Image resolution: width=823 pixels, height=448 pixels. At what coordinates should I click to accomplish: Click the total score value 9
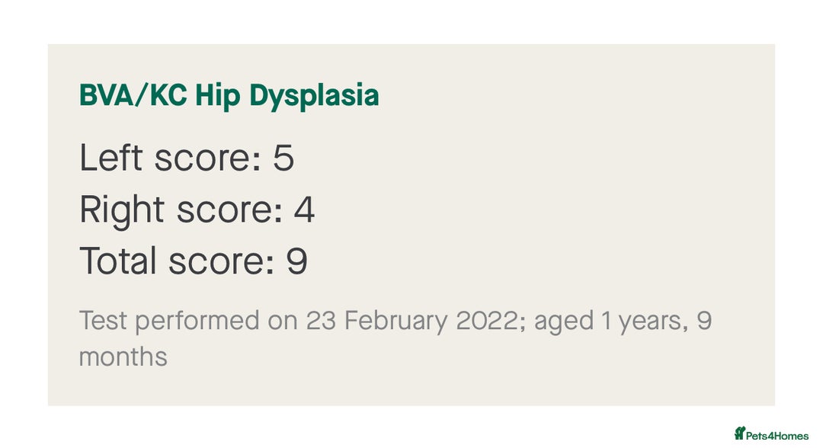297,261
